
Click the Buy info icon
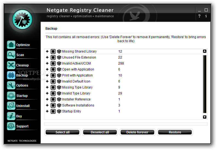11,116
